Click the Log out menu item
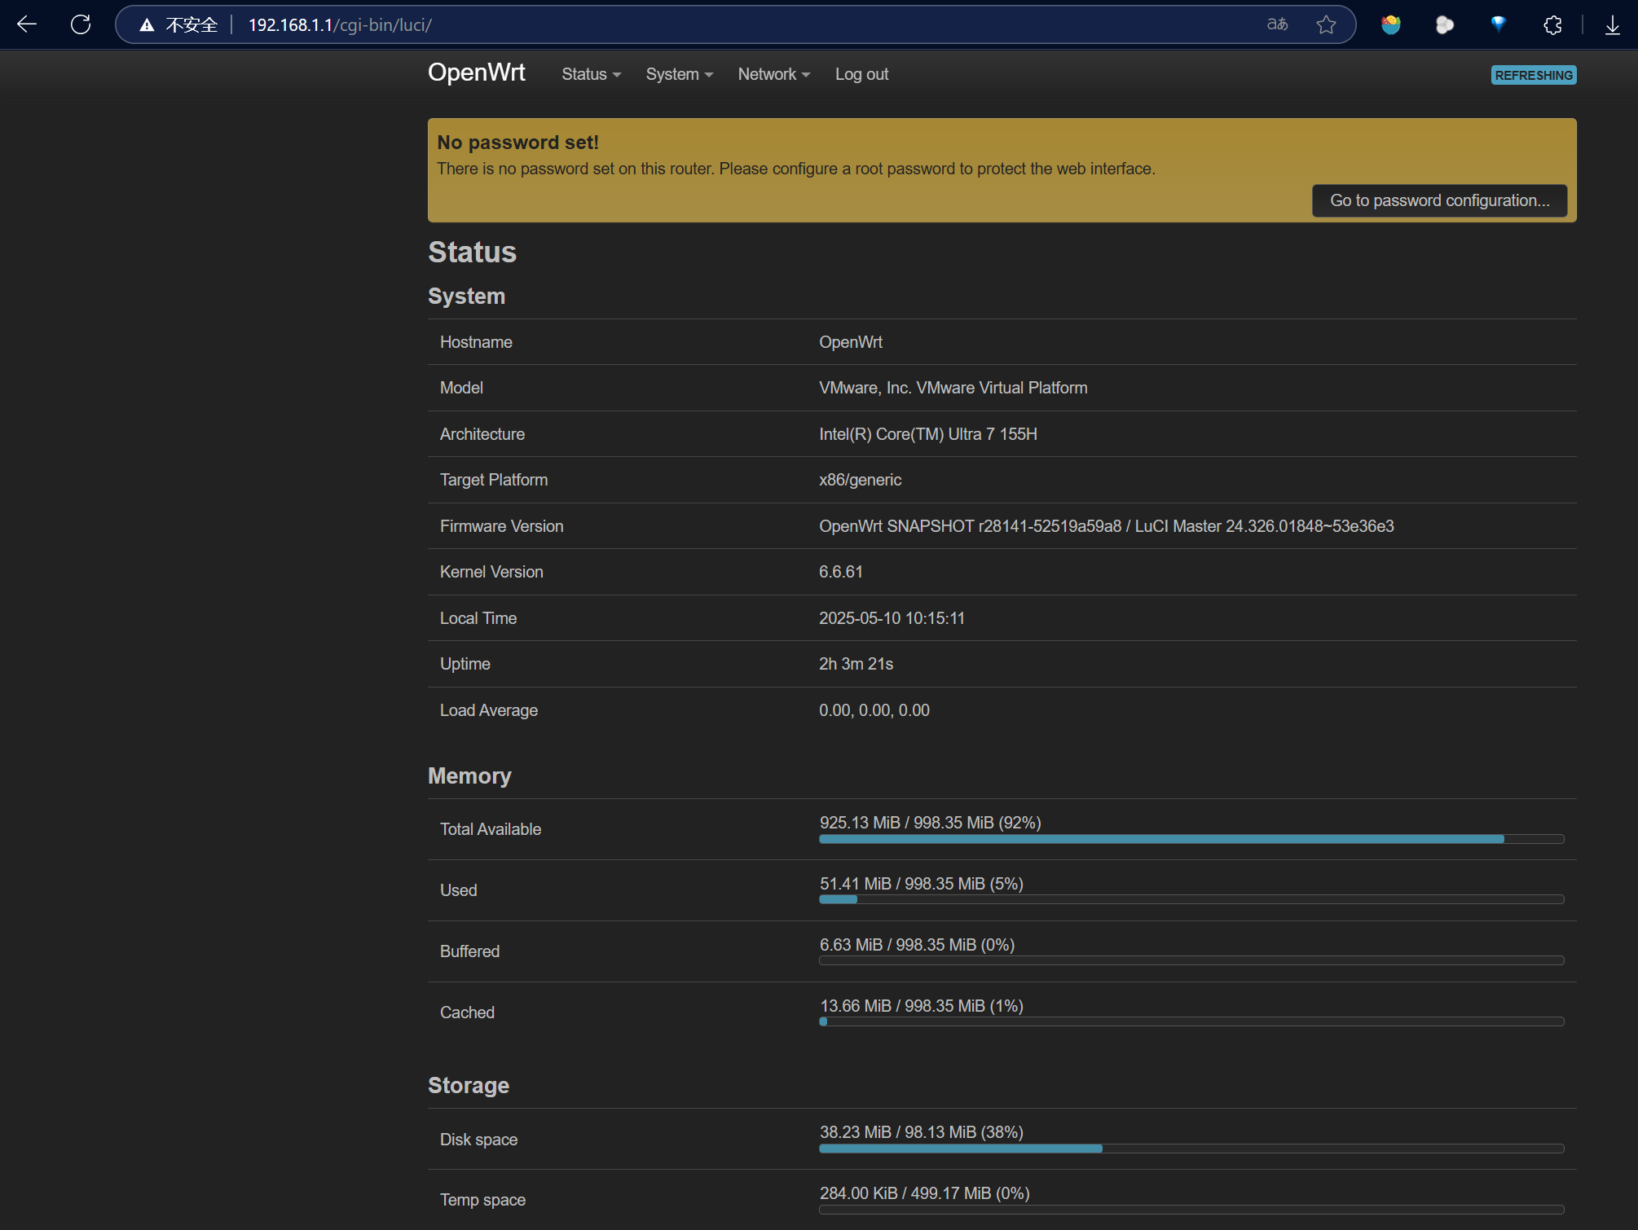This screenshot has height=1230, width=1638. coord(861,74)
